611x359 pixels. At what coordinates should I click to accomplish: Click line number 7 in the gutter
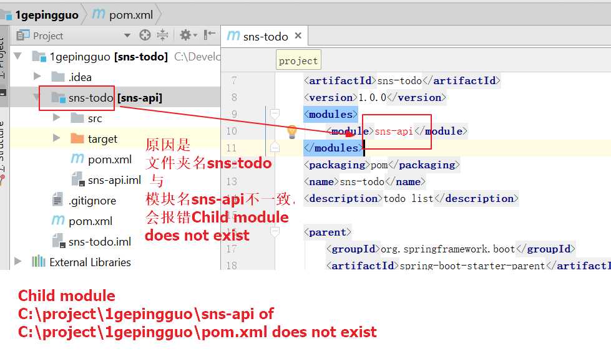pos(234,80)
